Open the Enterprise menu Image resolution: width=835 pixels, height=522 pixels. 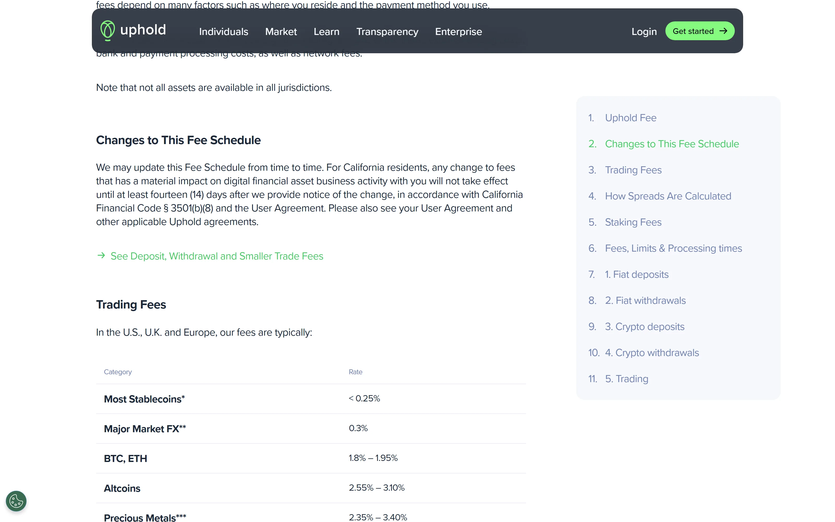pyautogui.click(x=458, y=32)
